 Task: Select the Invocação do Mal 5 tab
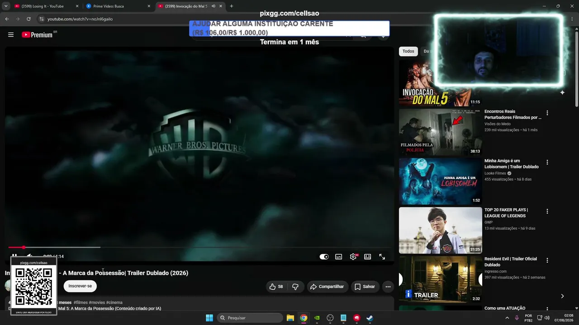[x=185, y=6]
